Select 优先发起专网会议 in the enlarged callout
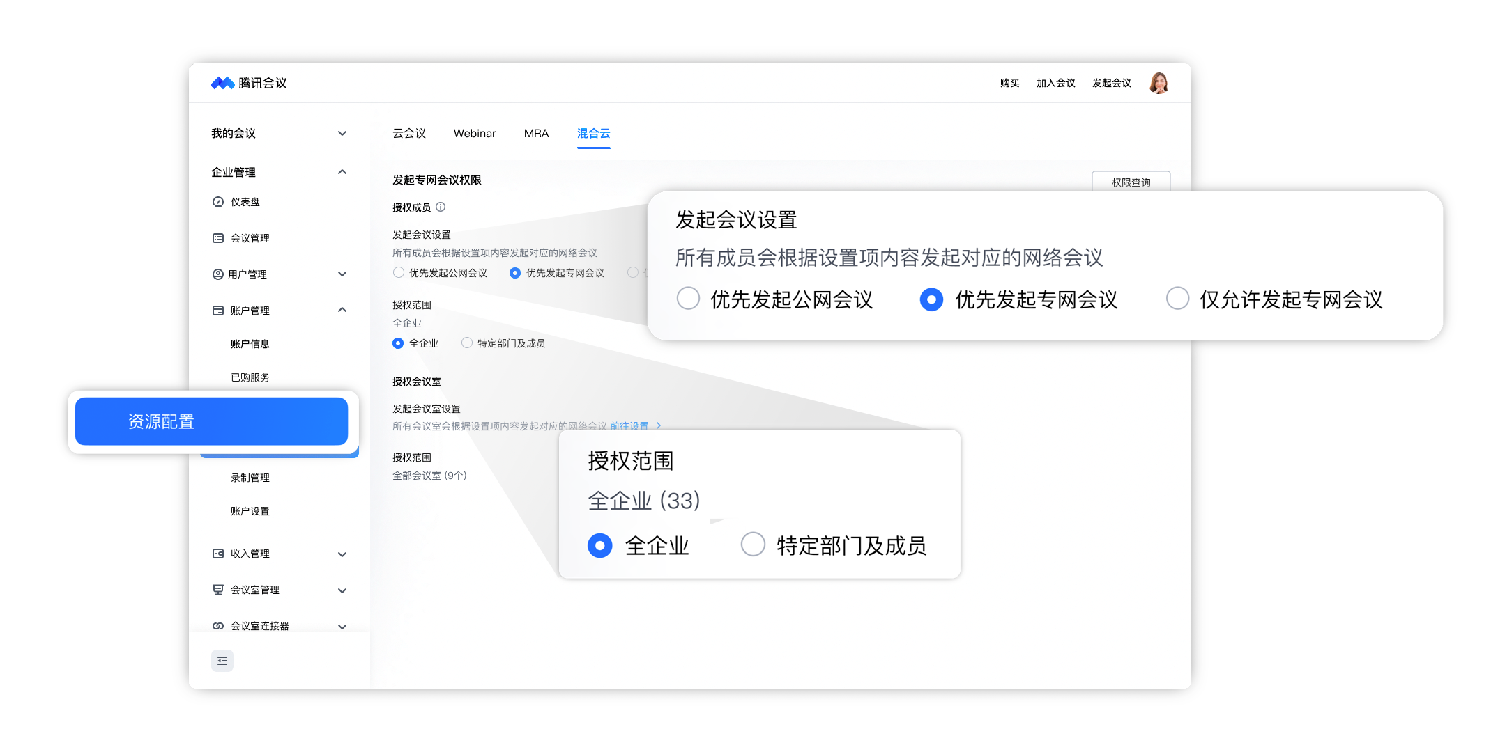 [931, 299]
